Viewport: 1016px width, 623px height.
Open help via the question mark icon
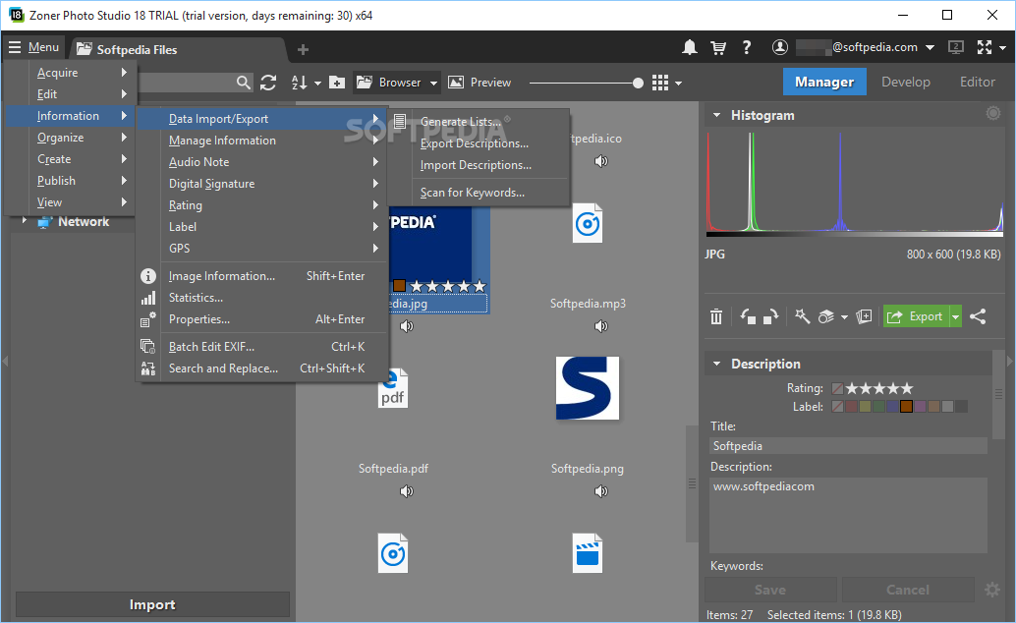(747, 47)
